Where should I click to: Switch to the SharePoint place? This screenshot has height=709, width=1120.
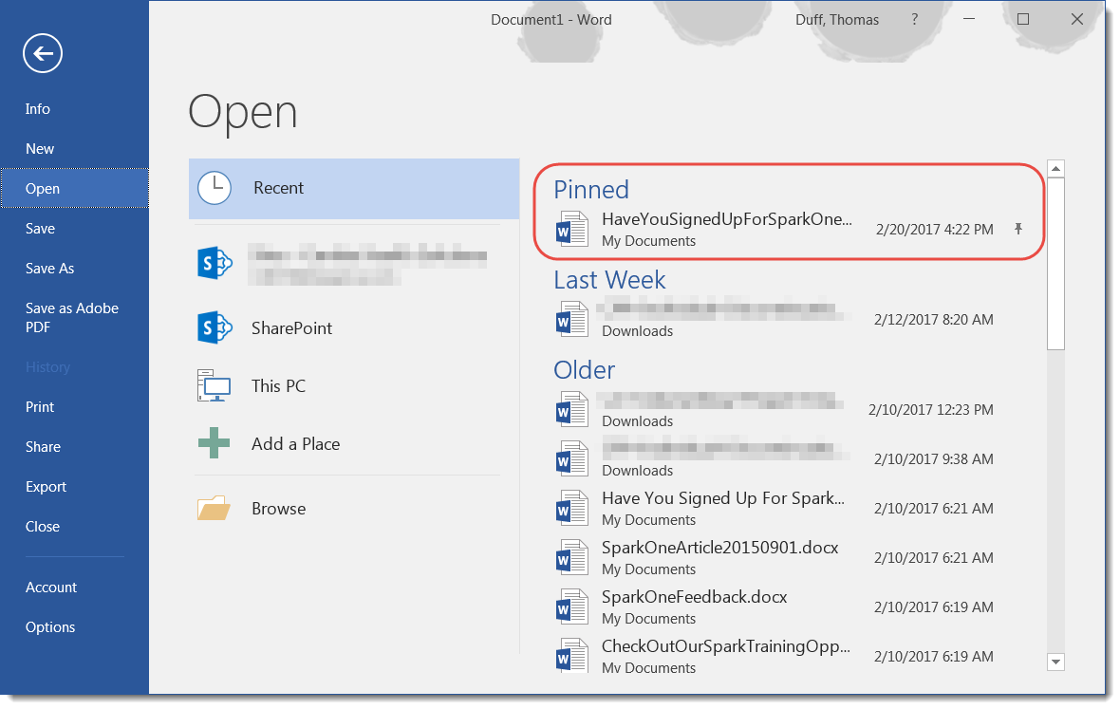pos(290,327)
